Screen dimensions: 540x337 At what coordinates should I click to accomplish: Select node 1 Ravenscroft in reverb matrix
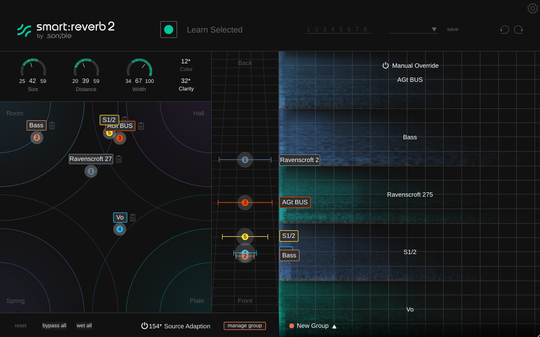(x=91, y=171)
